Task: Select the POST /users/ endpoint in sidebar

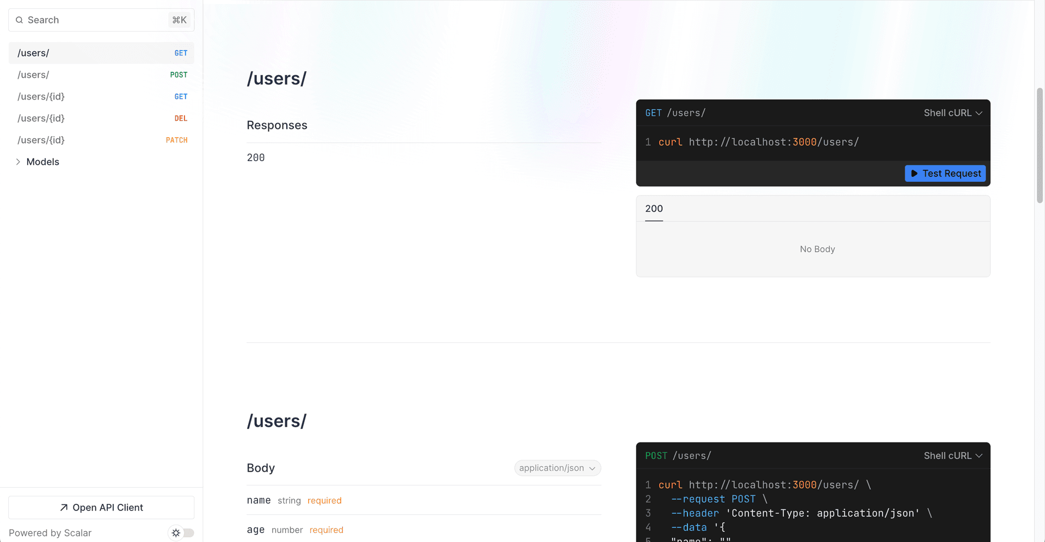Action: (x=101, y=75)
